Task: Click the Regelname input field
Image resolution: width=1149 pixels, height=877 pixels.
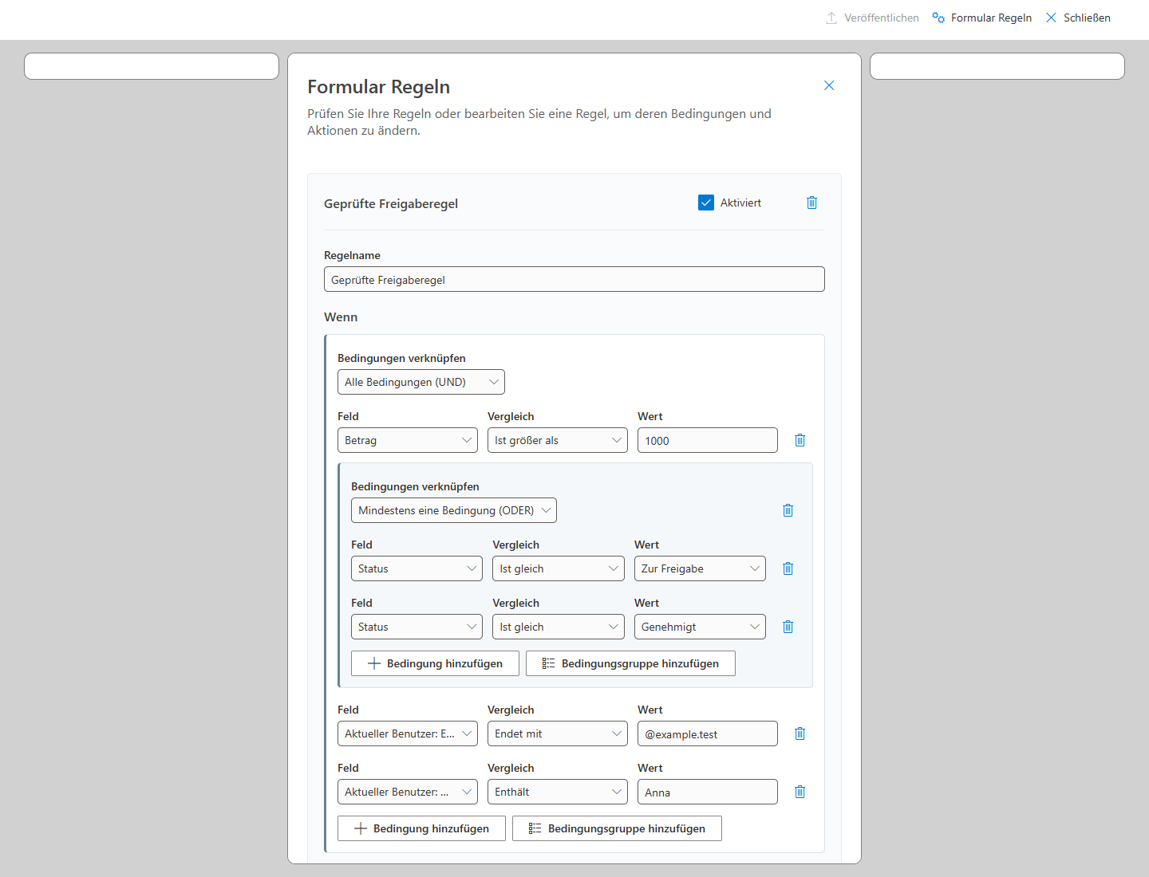Action: pyautogui.click(x=574, y=279)
